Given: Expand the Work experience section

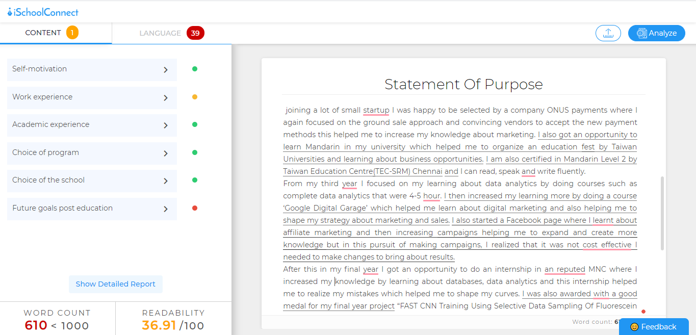Looking at the screenshot, I should (92, 97).
